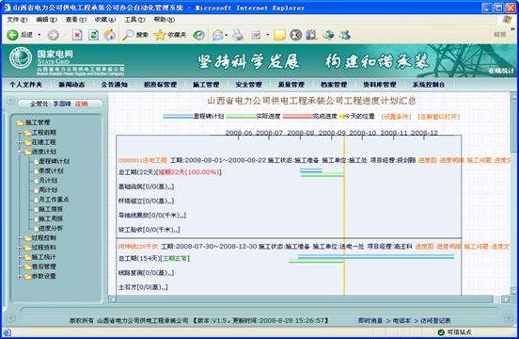Switch to the 质量管理 navigation tab
This screenshot has height=339, width=519.
[x=291, y=85]
